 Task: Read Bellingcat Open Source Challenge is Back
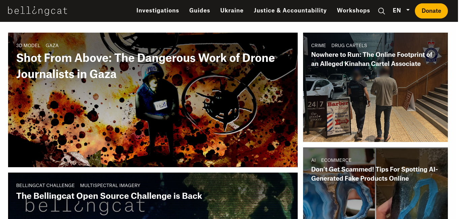click(109, 196)
